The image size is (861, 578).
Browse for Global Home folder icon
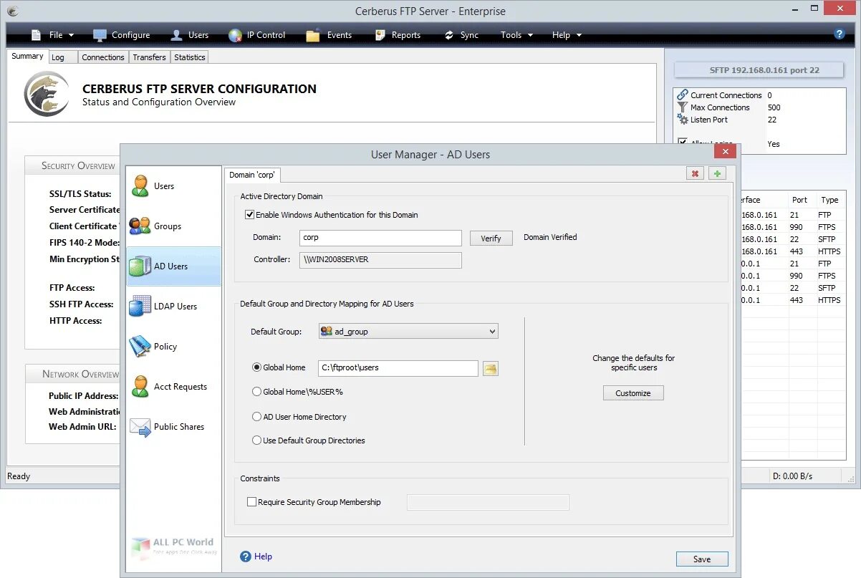point(491,369)
